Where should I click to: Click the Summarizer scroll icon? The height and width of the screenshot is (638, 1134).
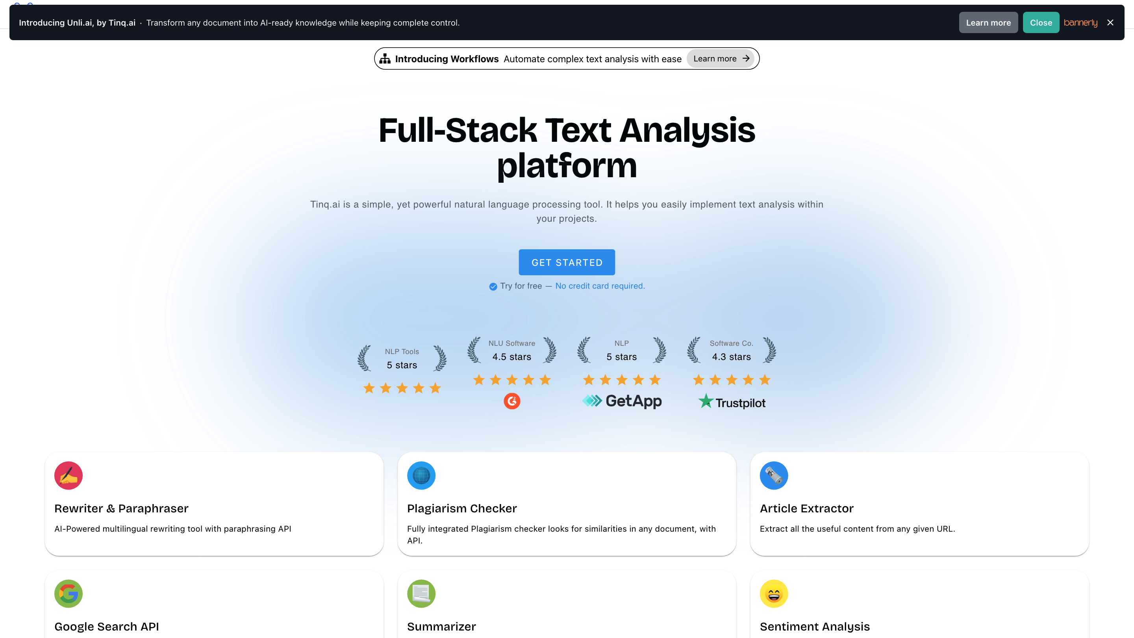pyautogui.click(x=421, y=593)
